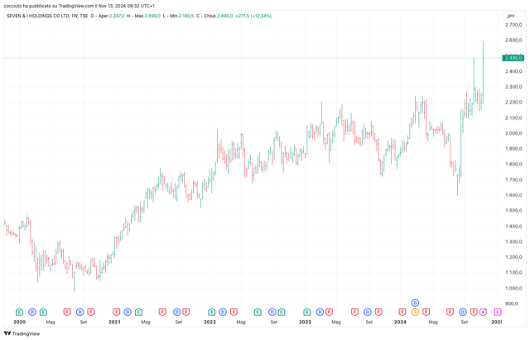Click the closing value 2.490,0 in header
Viewport: 530px width, 340px height.
224,16
